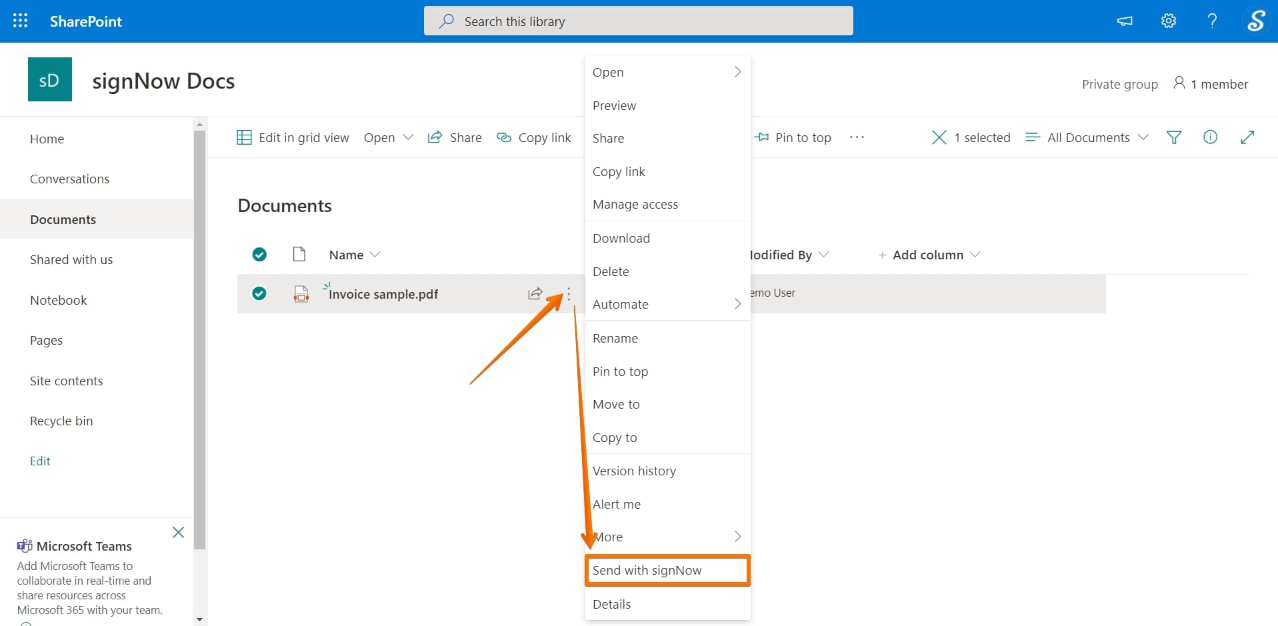
Task: Open the toolbar more options ellipsis
Action: tap(857, 137)
